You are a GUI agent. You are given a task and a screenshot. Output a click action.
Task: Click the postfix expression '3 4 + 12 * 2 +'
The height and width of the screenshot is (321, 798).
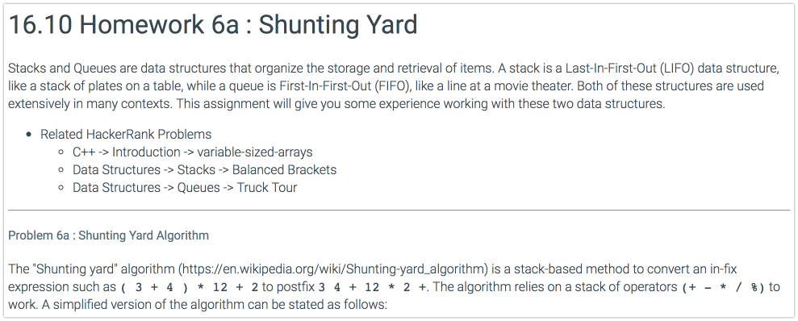pyautogui.click(x=373, y=287)
